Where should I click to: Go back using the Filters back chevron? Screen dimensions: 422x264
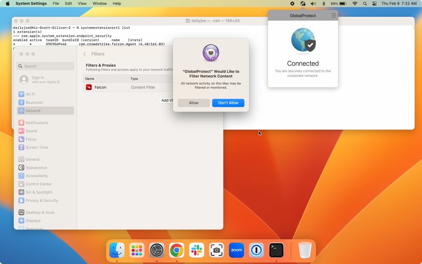coord(84,54)
